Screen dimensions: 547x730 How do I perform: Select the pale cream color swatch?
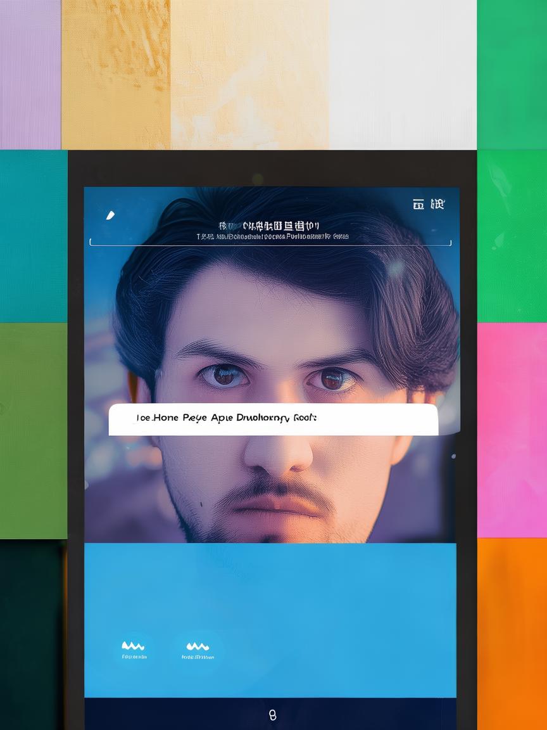pyautogui.click(x=249, y=74)
